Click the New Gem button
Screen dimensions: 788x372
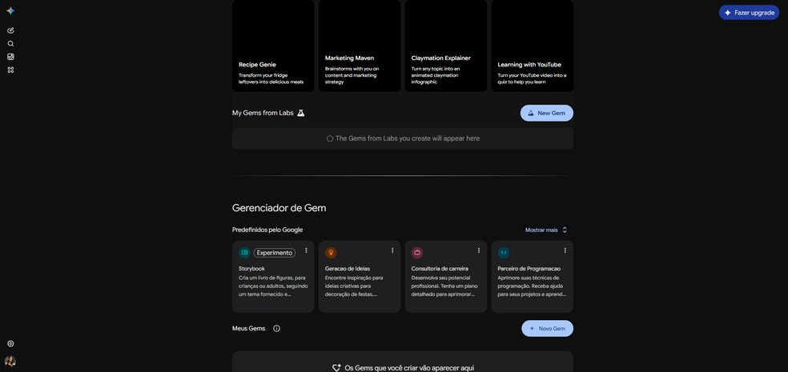coord(547,113)
